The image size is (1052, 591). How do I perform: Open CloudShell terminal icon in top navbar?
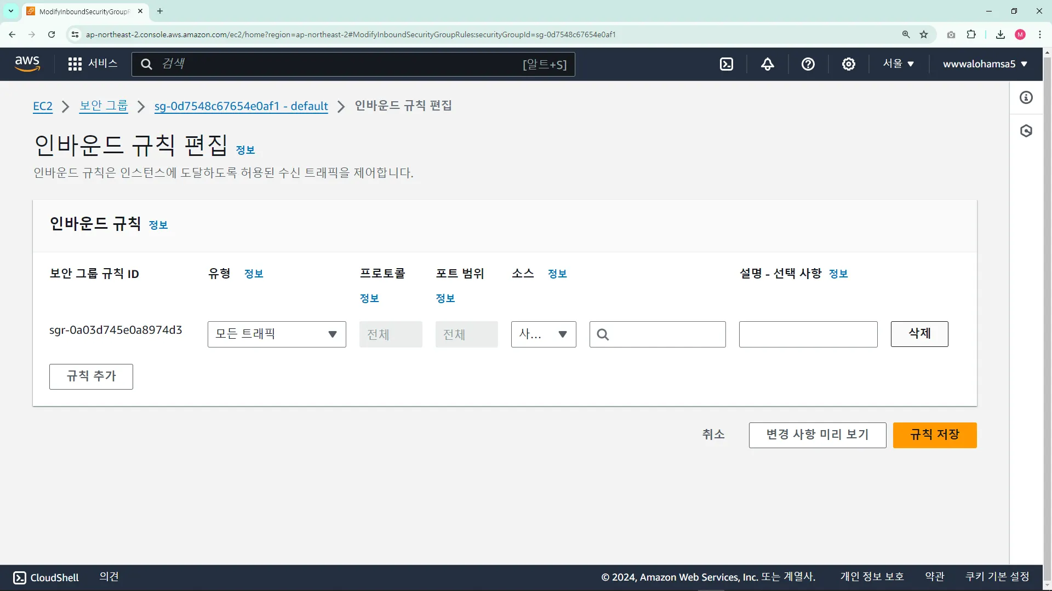(727, 64)
